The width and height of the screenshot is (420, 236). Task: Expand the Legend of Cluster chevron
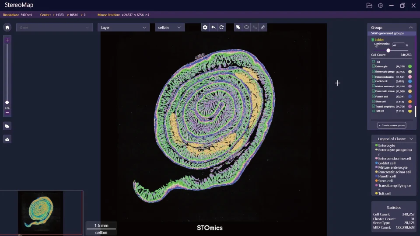(411, 139)
